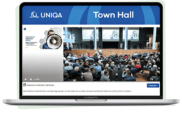Click the play button in the video player
This screenshot has height=119, width=182.
26,79
